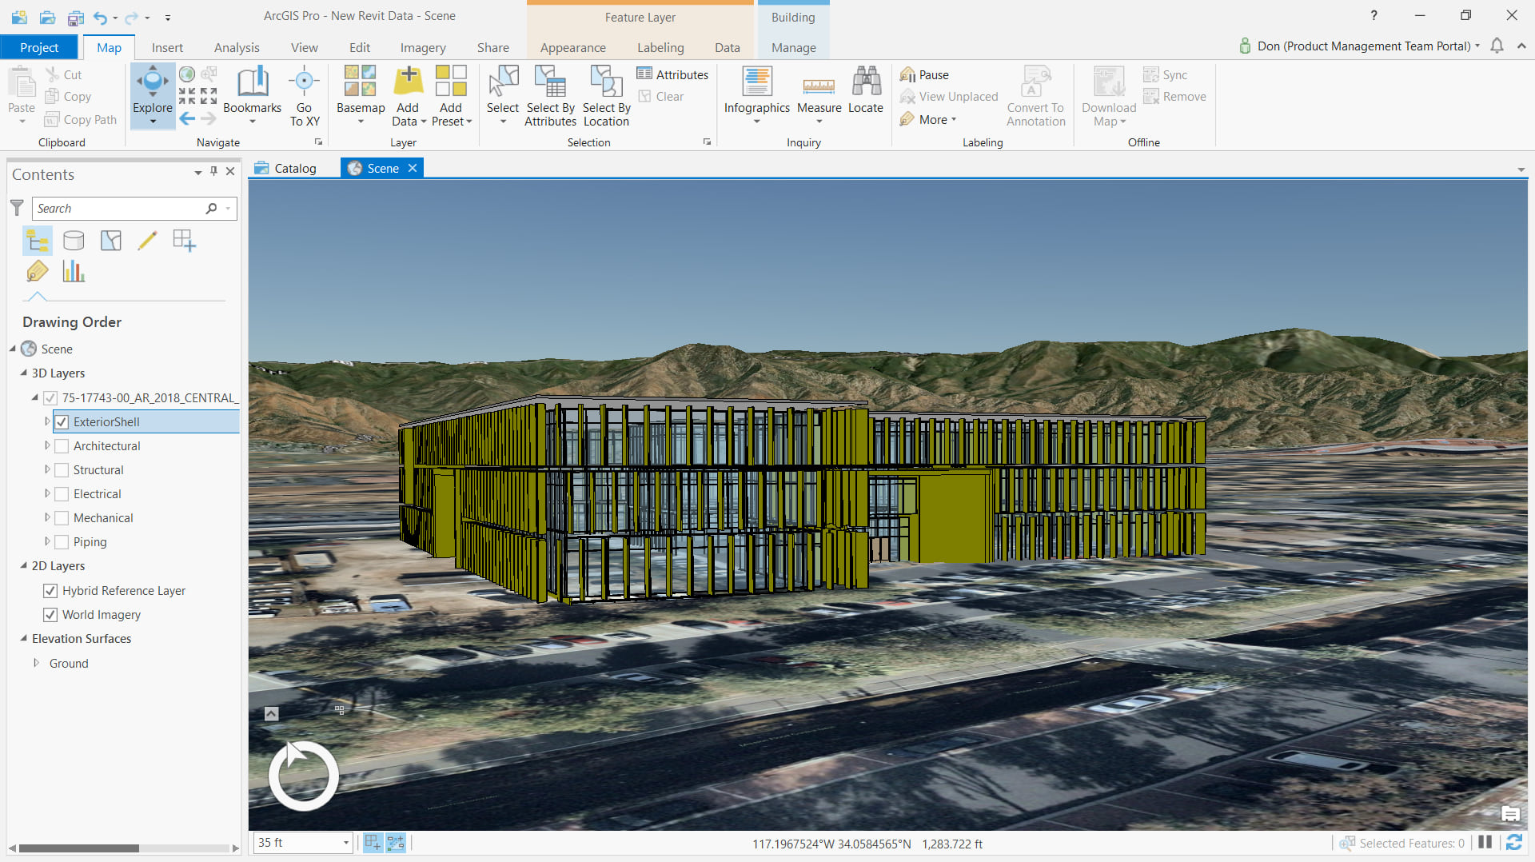Uncheck World Imagery layer
Screen dimensions: 1535x862
(x=50, y=614)
